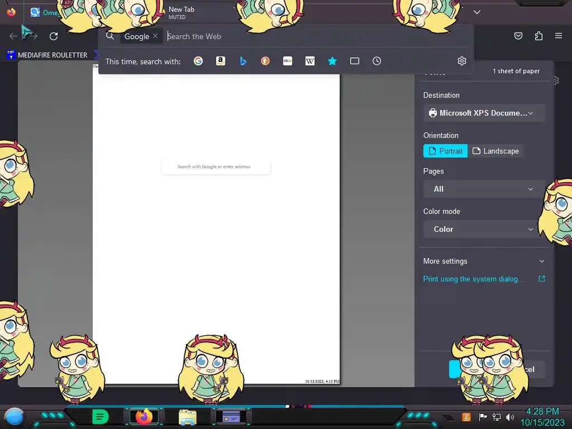Search this time with DuckDuckGo icon
The height and width of the screenshot is (429, 572).
265,61
